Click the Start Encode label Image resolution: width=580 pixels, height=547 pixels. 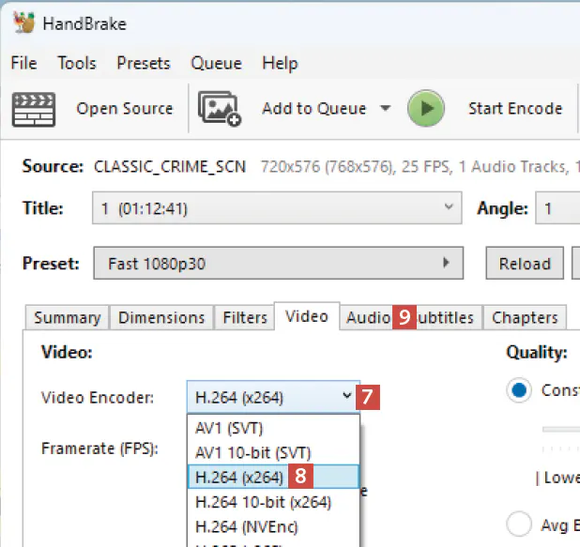[x=515, y=109]
